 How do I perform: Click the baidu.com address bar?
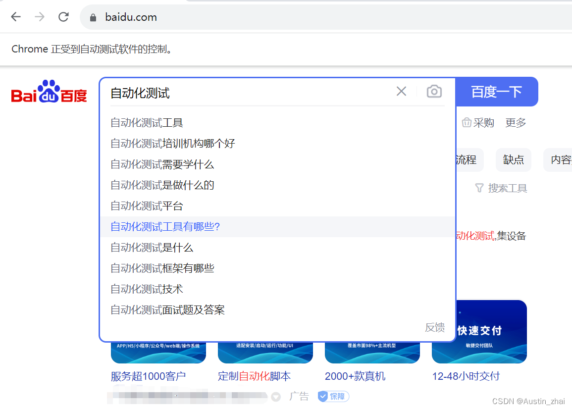[325, 17]
